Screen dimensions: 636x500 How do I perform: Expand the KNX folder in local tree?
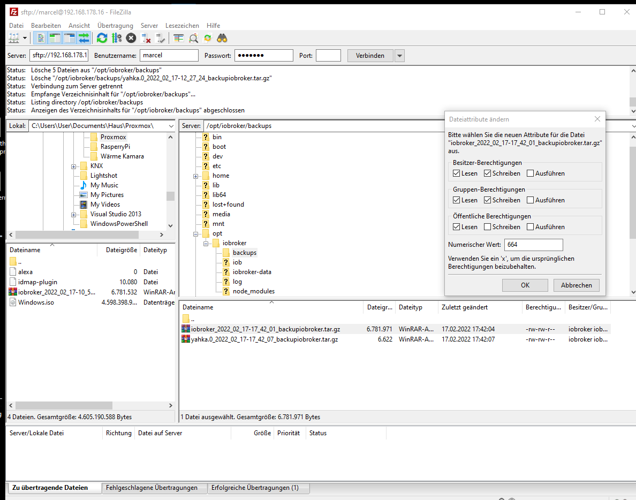click(73, 166)
